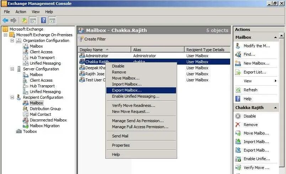Click the blue Help toolbar icon
This screenshot has width=286, height=174.
click(44, 20)
